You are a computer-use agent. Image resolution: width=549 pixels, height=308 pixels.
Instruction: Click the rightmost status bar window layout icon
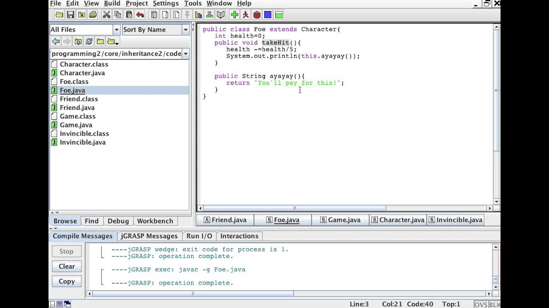coord(67,304)
